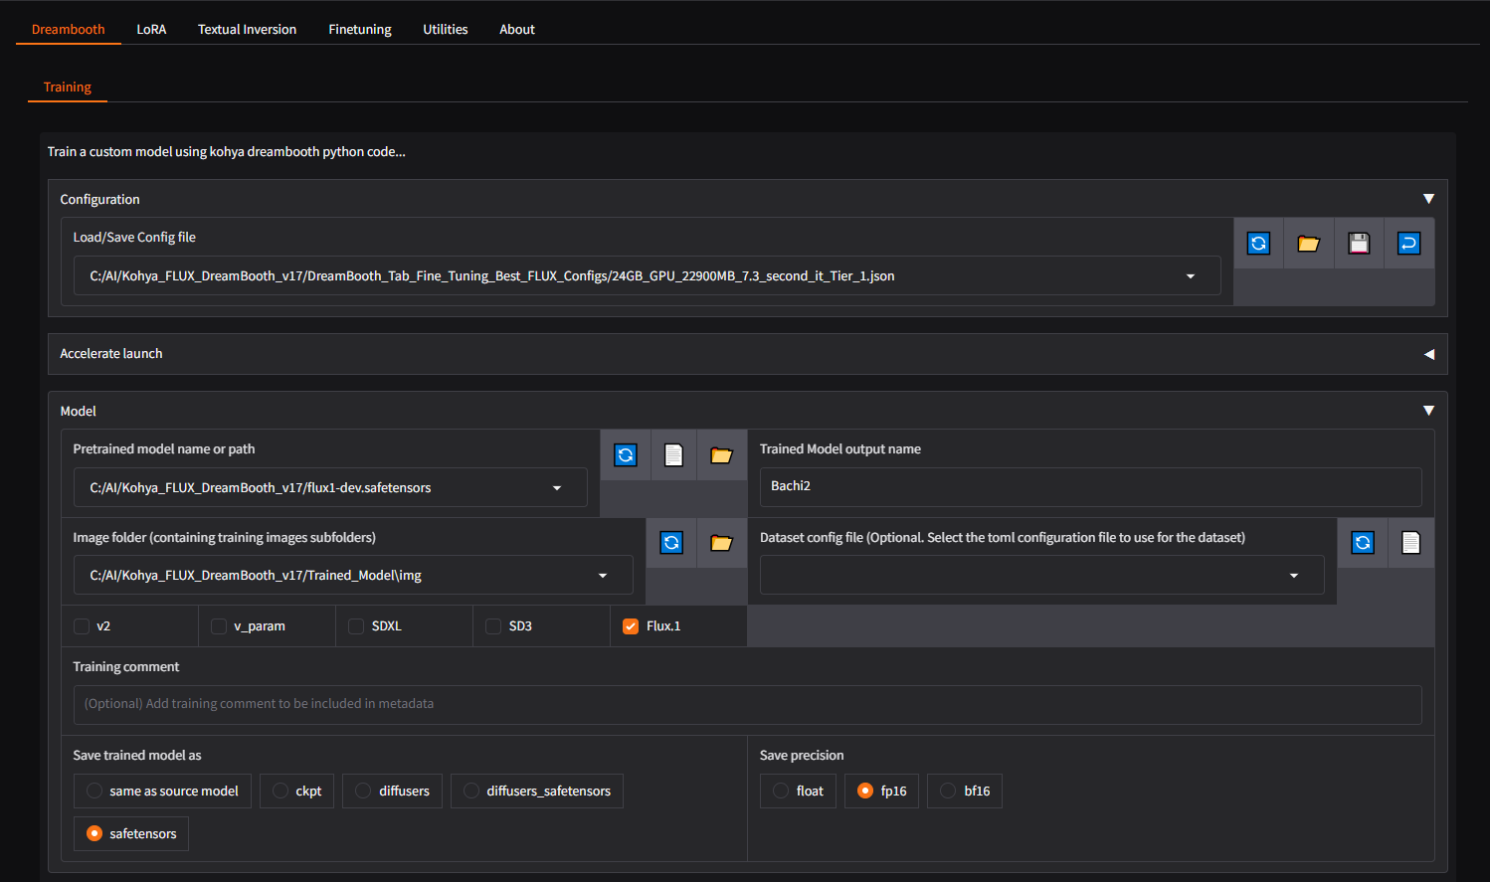Switch to the LoRA tab
Viewport: 1490px width, 882px height.
coord(151,30)
